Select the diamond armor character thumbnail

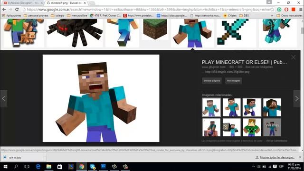coord(277,33)
